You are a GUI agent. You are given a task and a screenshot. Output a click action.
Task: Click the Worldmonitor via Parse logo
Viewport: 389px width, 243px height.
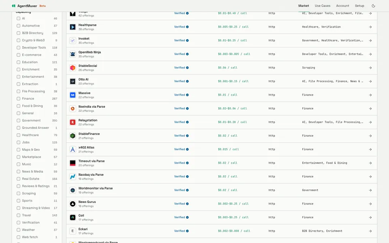tap(73, 190)
